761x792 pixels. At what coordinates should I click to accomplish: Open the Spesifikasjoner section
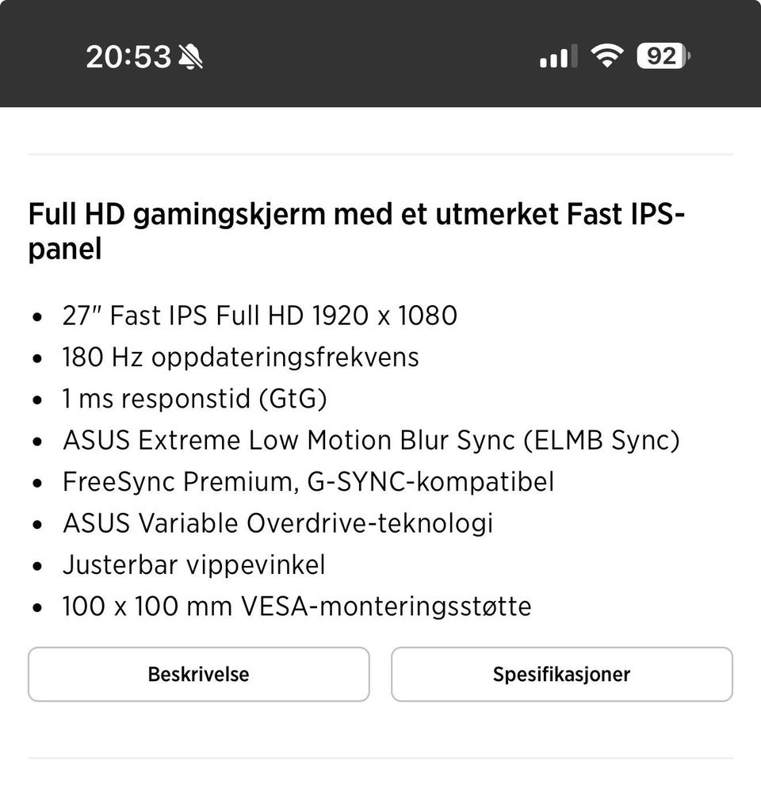[561, 675]
